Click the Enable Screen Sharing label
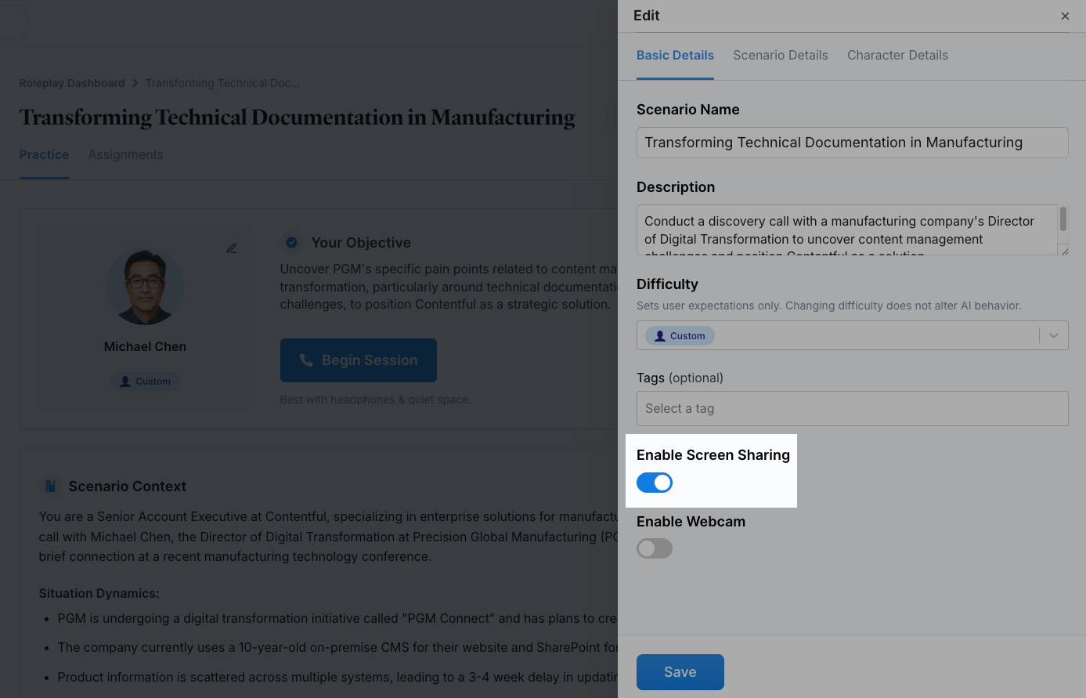The width and height of the screenshot is (1086, 698). point(713,455)
